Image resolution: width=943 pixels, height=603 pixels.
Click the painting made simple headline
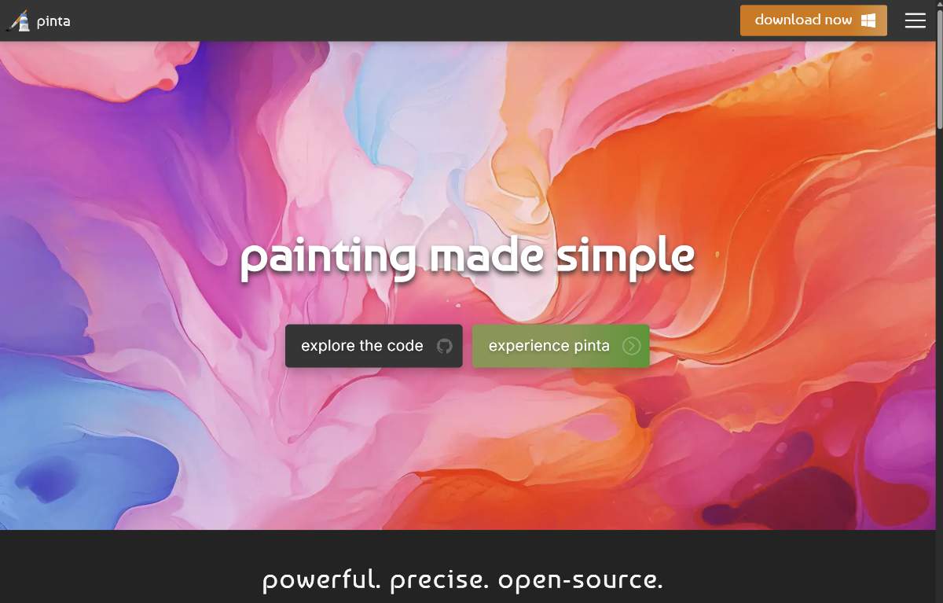click(467, 258)
